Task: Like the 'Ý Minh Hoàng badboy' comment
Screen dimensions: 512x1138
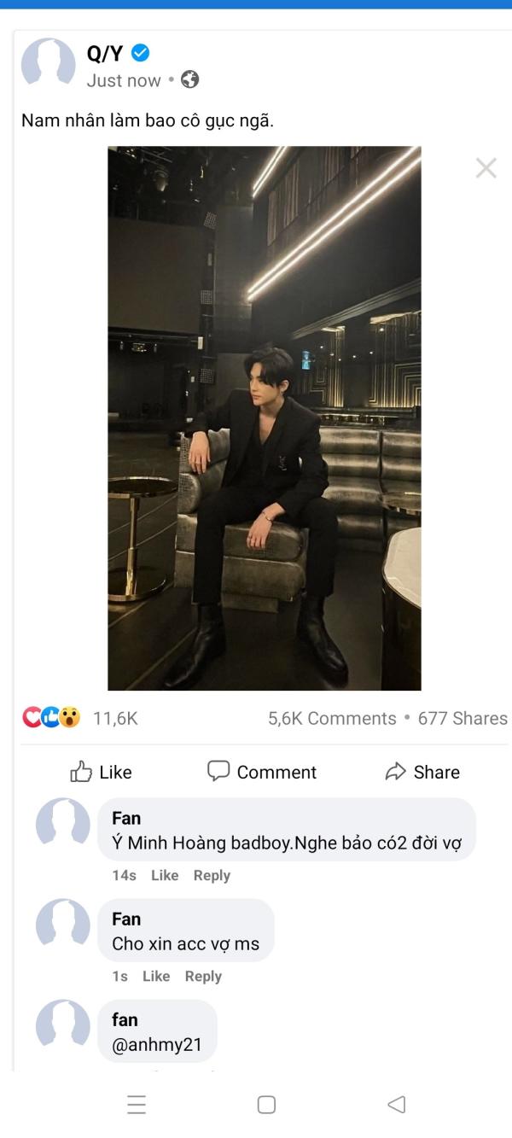Action: pos(165,875)
